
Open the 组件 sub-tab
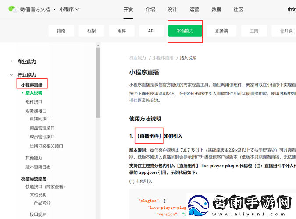(121, 31)
